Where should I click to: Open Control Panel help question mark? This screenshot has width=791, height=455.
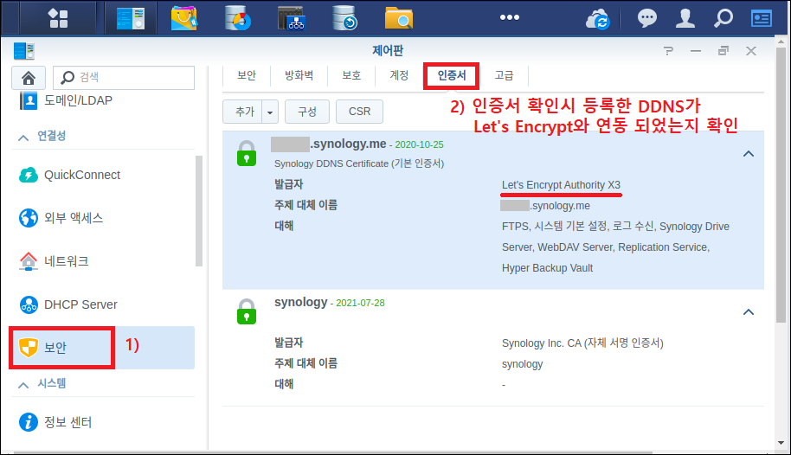(x=668, y=51)
